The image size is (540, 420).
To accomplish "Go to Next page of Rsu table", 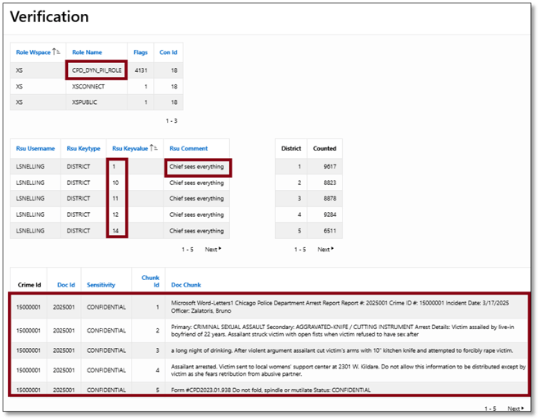I will tap(213, 249).
